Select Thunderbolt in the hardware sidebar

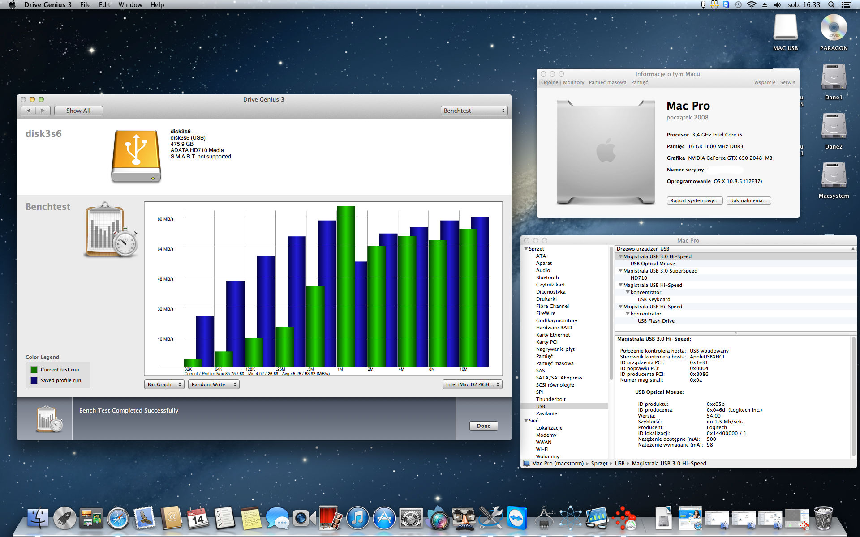tap(550, 399)
